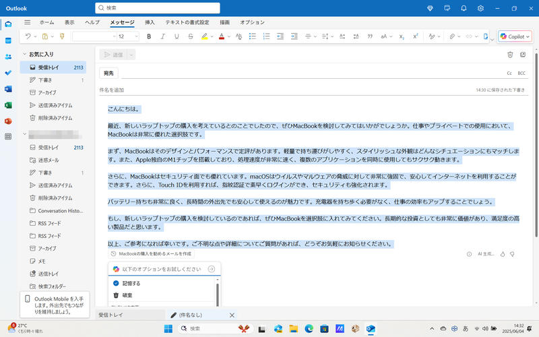This screenshot has width=539, height=337.
Task: Show the Cc field
Action: (509, 73)
